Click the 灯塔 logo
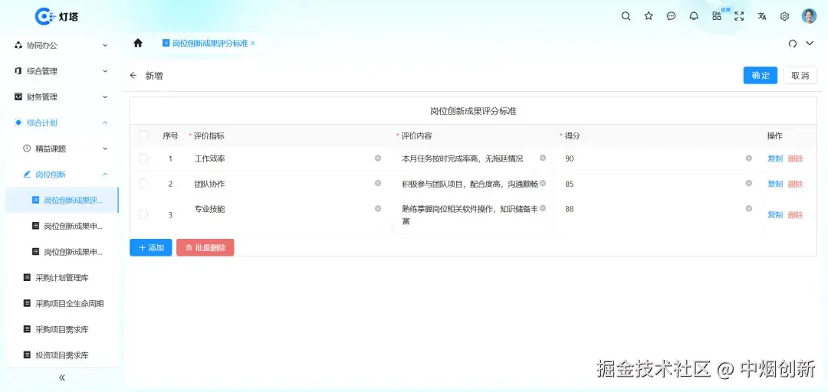Viewport: 828px width, 392px height. [x=57, y=16]
